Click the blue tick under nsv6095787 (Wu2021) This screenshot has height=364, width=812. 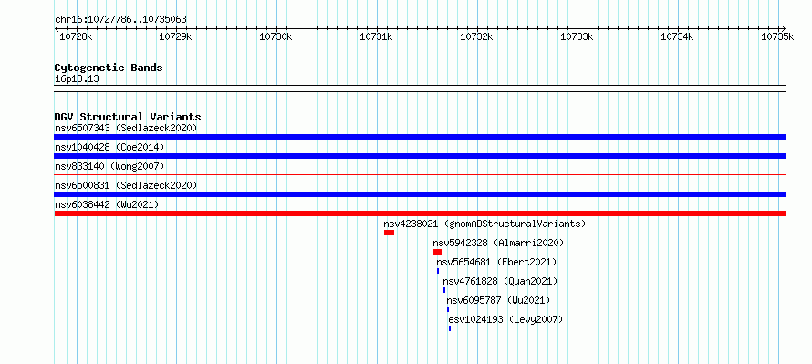[448, 309]
